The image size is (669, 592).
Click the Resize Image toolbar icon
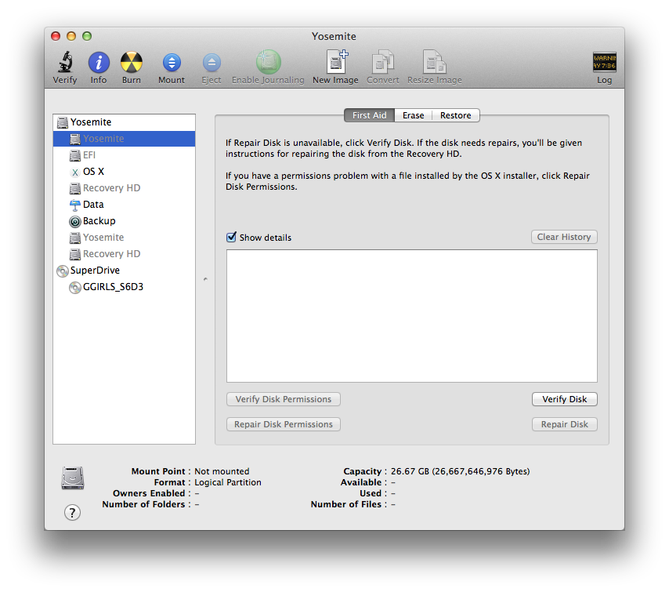point(434,62)
